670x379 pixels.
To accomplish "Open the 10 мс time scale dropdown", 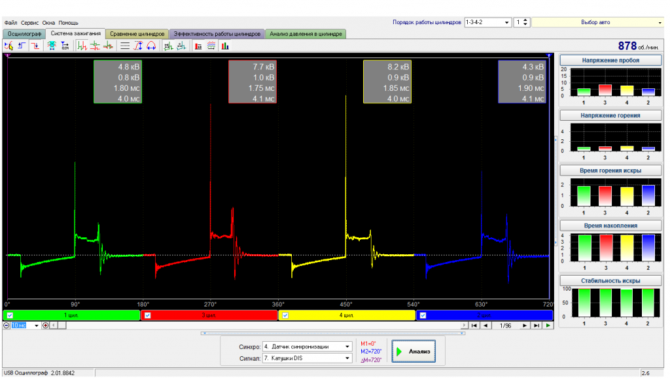I will point(37,325).
